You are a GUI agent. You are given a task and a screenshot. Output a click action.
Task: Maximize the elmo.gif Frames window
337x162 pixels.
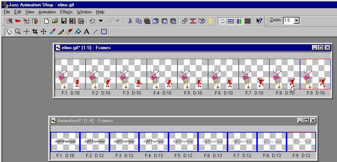(321, 48)
